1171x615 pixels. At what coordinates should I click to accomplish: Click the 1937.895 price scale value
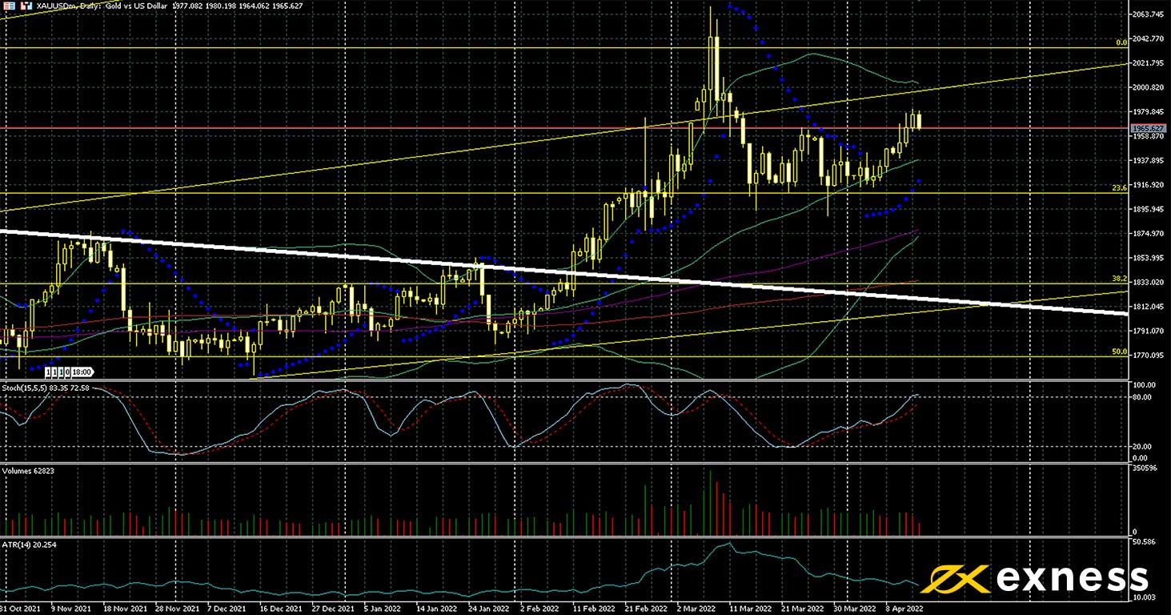point(1147,160)
